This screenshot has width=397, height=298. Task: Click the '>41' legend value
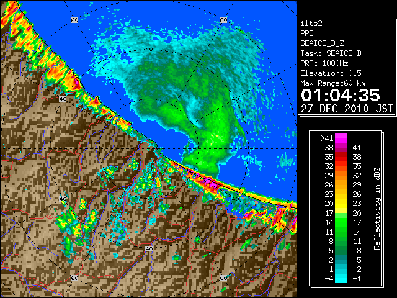[x=327, y=138]
